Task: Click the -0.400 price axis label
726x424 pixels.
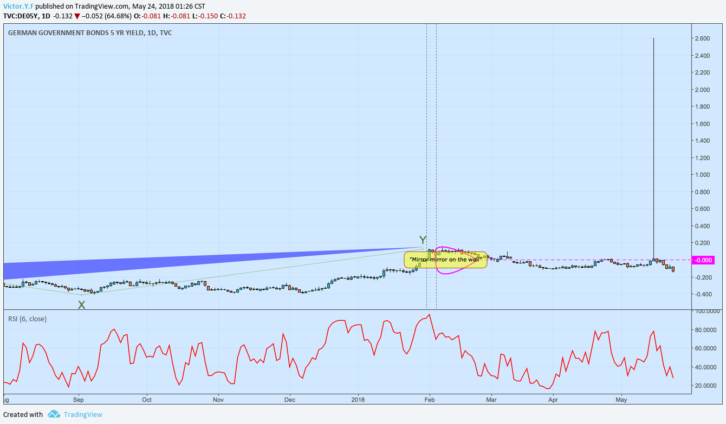Action: 702,294
